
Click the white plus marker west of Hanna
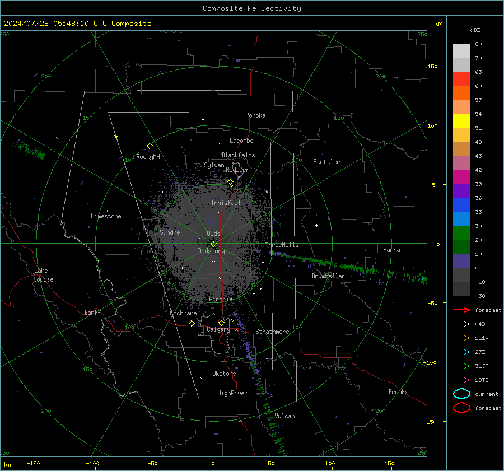(x=316, y=225)
